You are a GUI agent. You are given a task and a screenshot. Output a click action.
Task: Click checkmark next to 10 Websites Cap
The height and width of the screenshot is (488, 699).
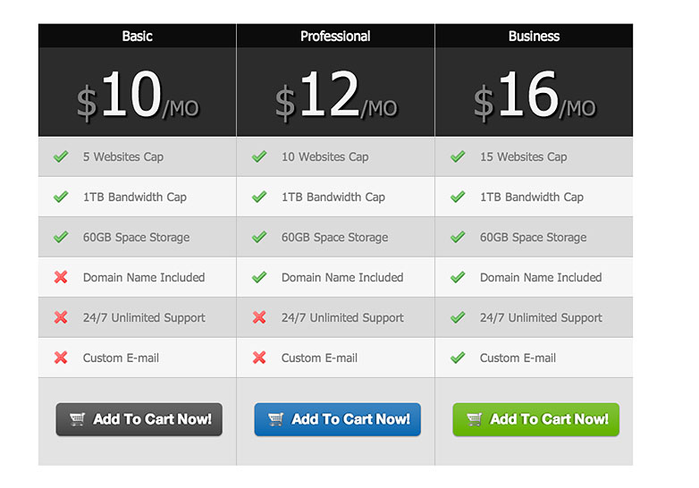coord(259,156)
